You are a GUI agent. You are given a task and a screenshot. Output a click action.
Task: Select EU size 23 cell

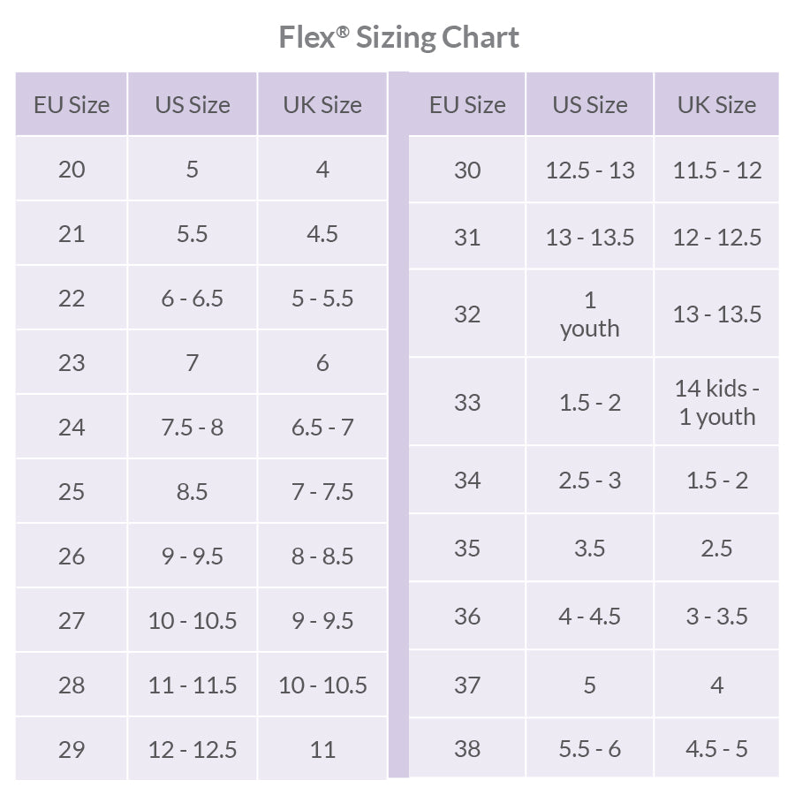[72, 362]
